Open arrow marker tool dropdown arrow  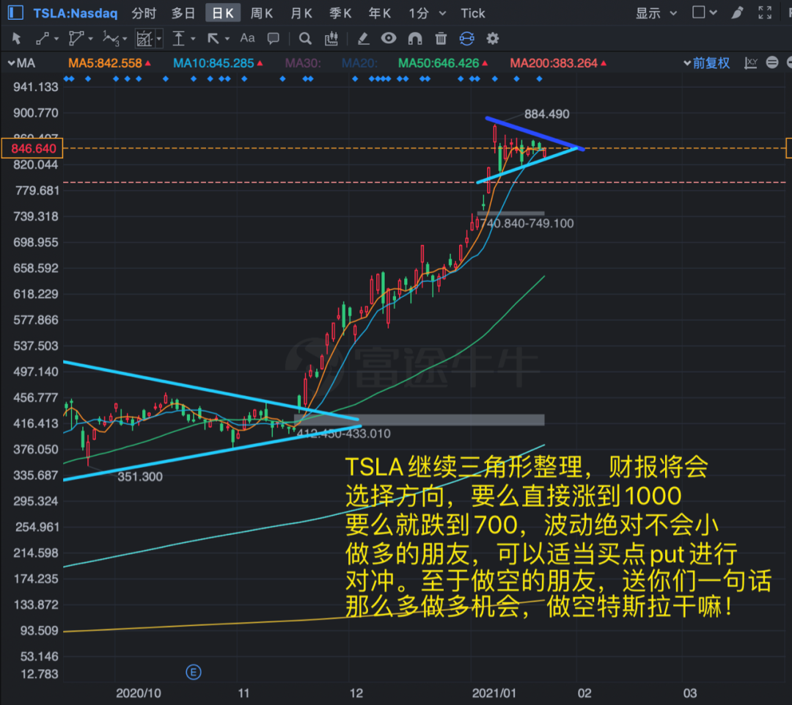(x=227, y=39)
